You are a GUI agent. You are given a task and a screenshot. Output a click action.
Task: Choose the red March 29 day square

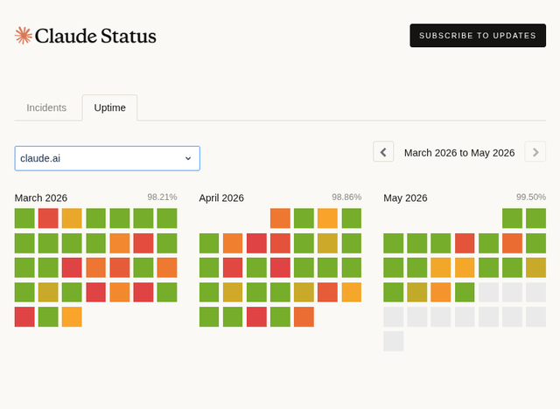tap(24, 316)
